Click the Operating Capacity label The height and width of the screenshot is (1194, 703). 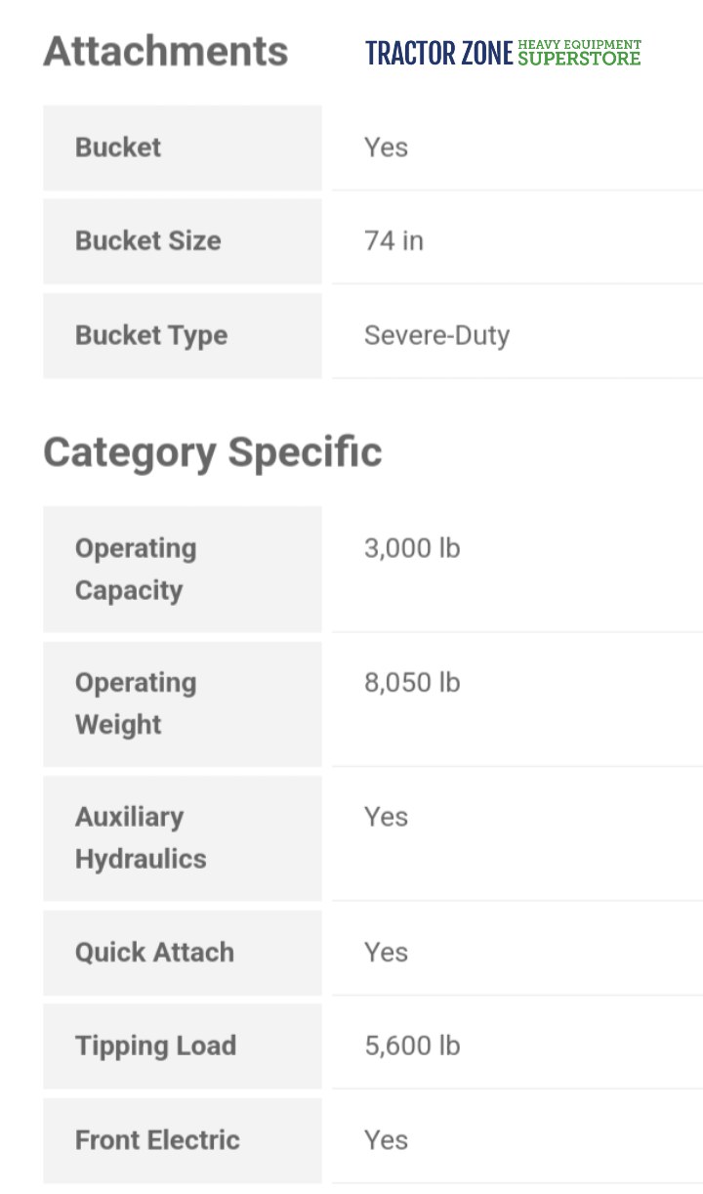(x=136, y=570)
